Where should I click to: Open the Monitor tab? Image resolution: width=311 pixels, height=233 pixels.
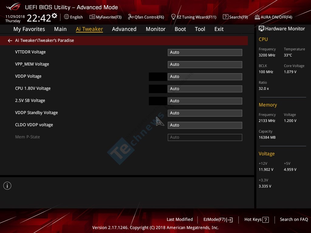(x=155, y=29)
